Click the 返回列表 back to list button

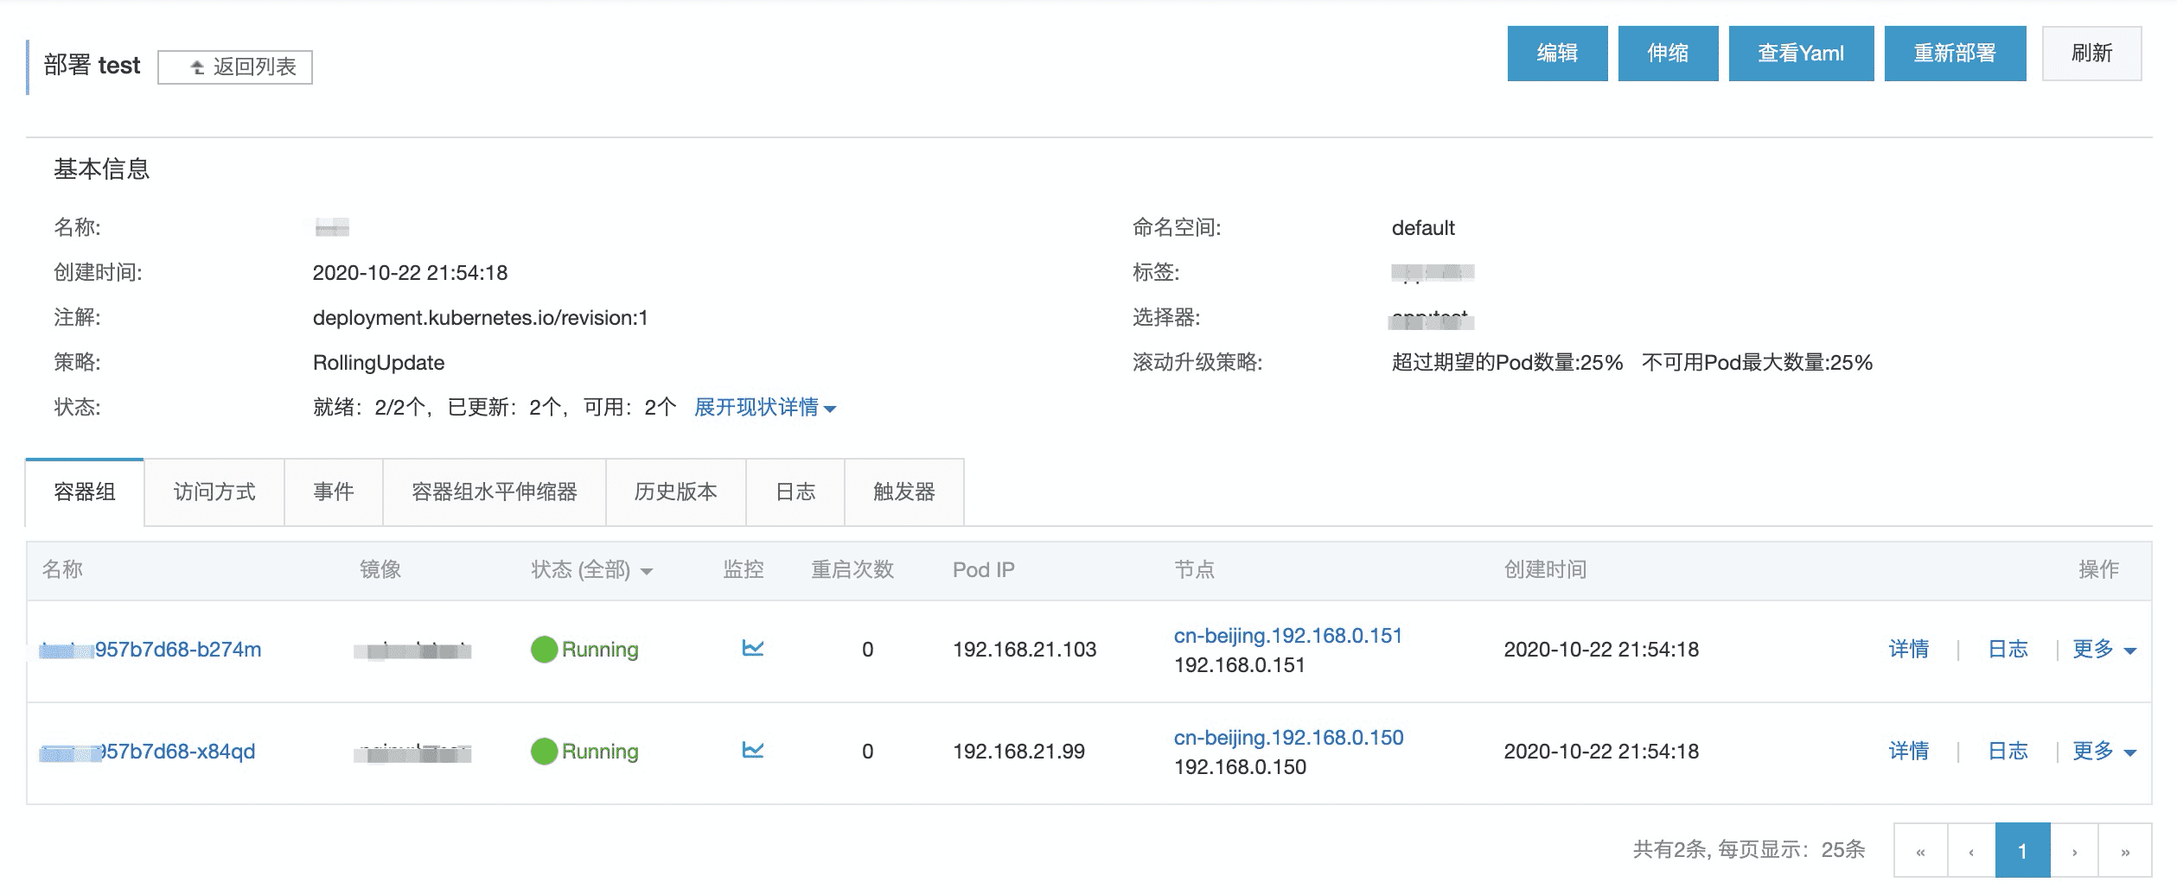click(235, 67)
